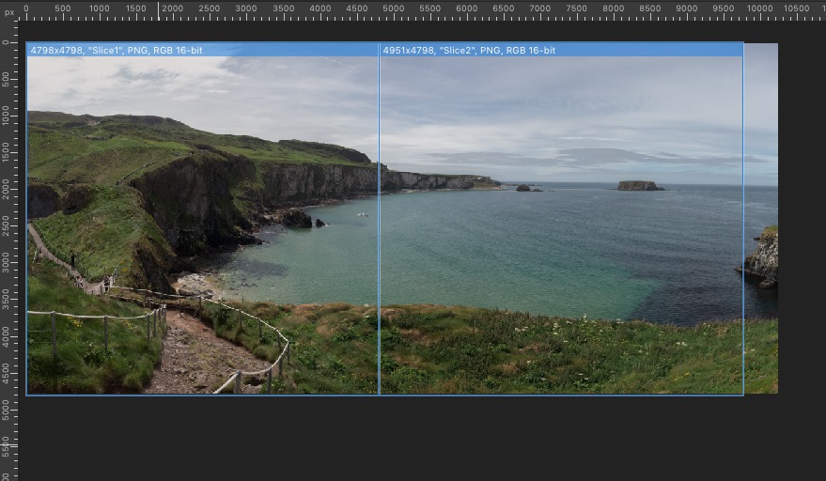
Task: Click the small beach cove below the cliffs
Action: point(197,284)
